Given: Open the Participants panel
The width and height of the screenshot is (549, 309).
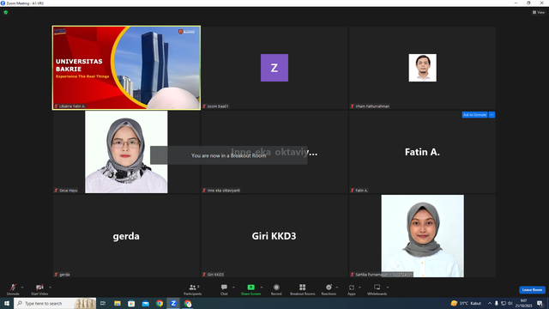Looking at the screenshot, I should (192, 289).
